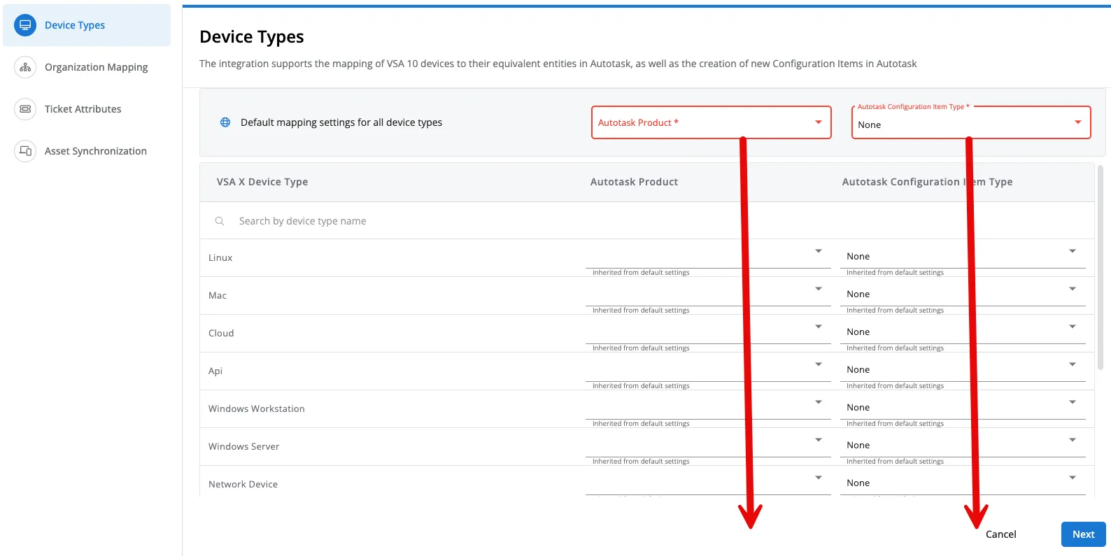Select Asset Synchronization in sidebar
Viewport: 1111px width, 556px height.
point(96,151)
